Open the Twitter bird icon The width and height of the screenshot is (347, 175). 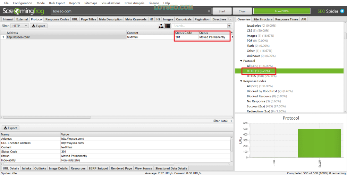pos(342,11)
